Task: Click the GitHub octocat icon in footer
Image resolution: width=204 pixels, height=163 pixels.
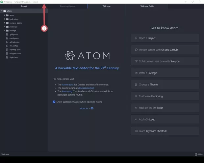Action: pyautogui.click(x=92, y=108)
